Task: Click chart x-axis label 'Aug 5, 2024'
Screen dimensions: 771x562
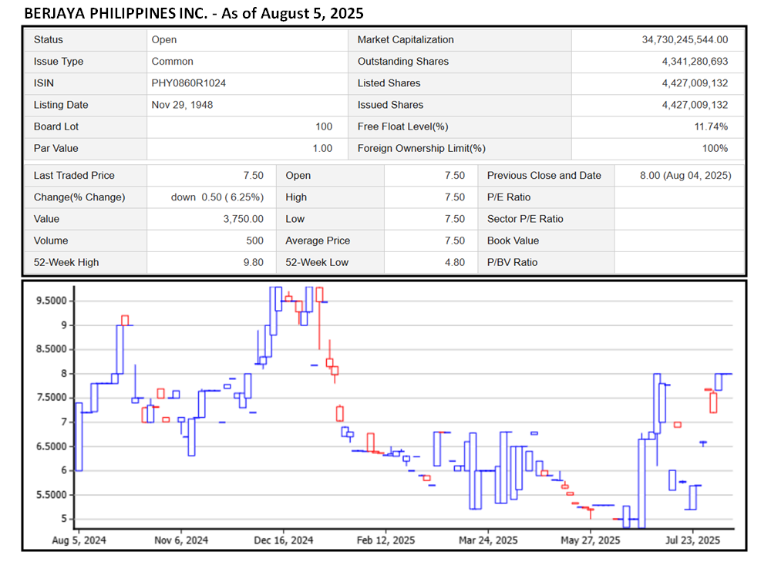Action: (79, 540)
